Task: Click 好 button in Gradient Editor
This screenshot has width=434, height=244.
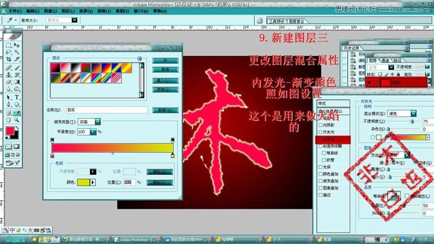Action: pos(165,61)
